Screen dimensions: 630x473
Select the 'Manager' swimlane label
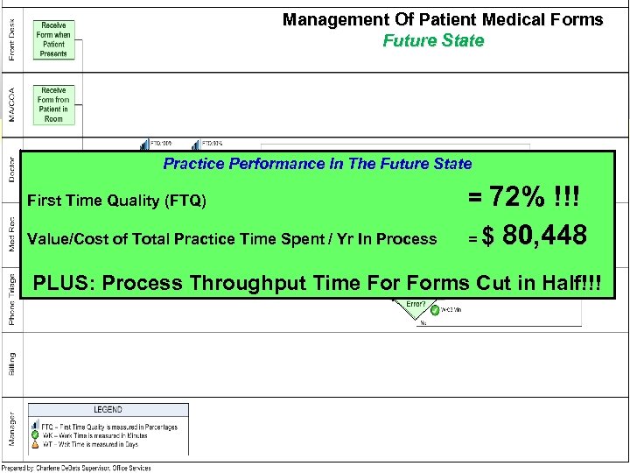11,428
